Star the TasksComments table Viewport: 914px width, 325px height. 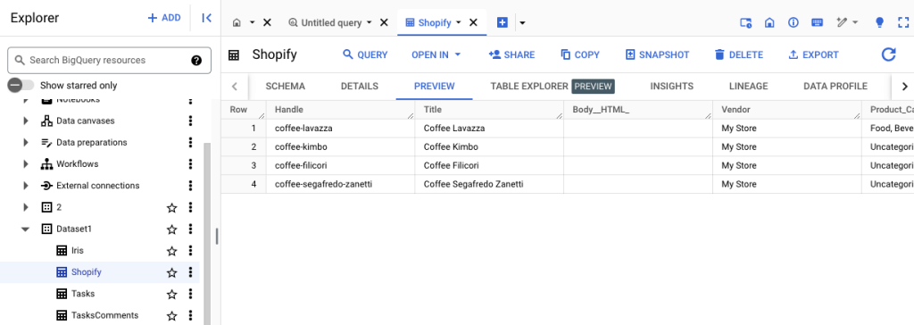click(171, 316)
